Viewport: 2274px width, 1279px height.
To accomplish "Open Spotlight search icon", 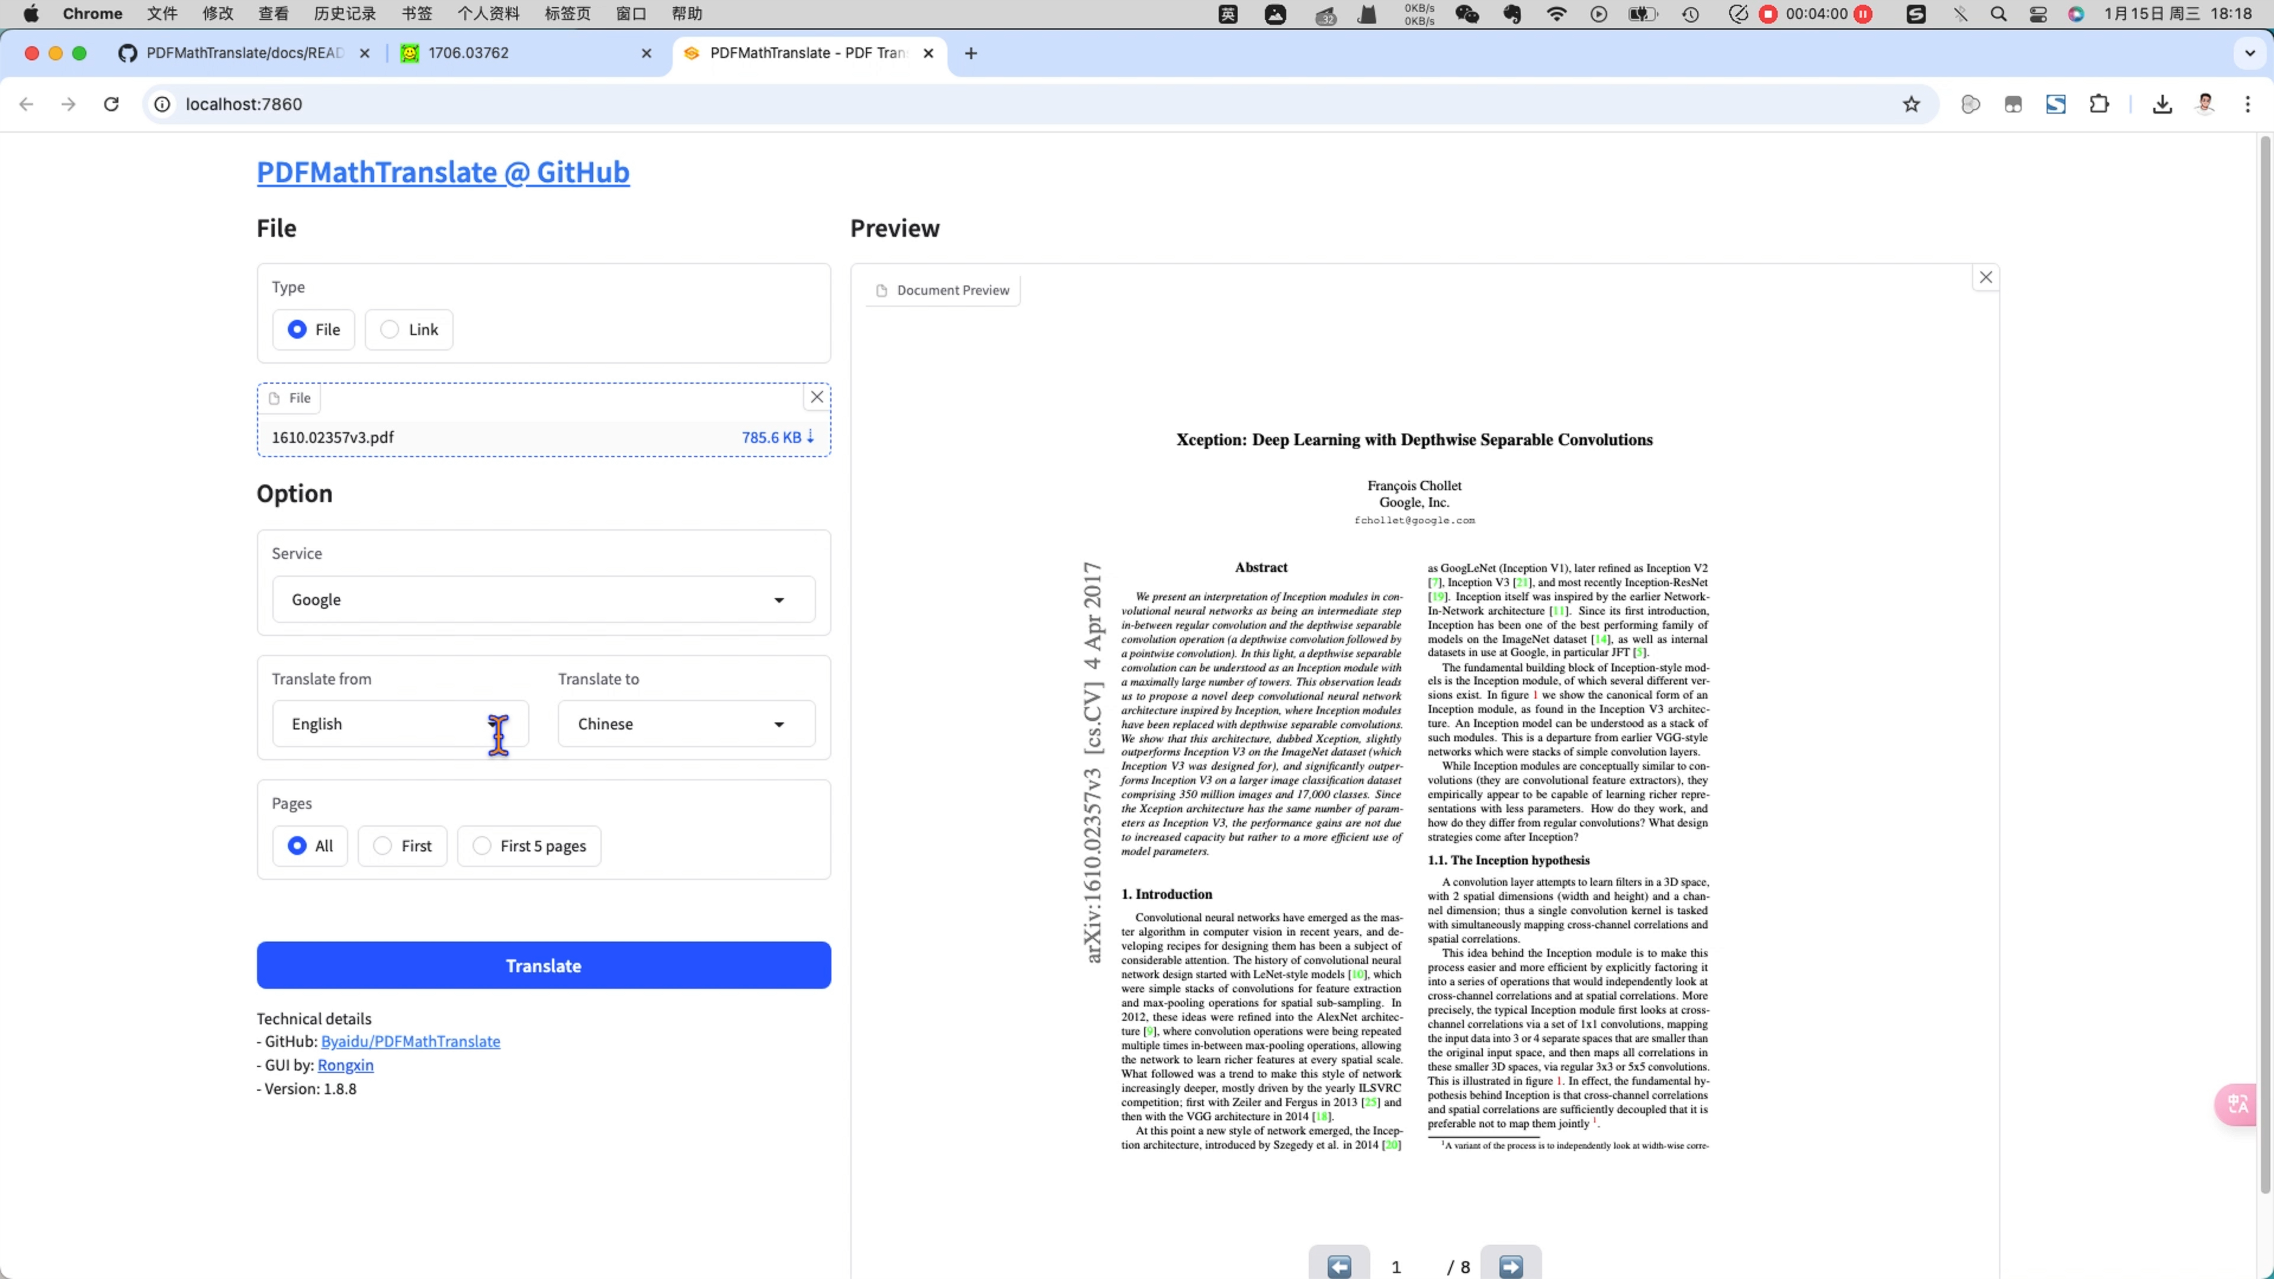I will point(1999,13).
